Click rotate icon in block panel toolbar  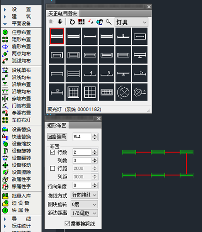[72, 22]
